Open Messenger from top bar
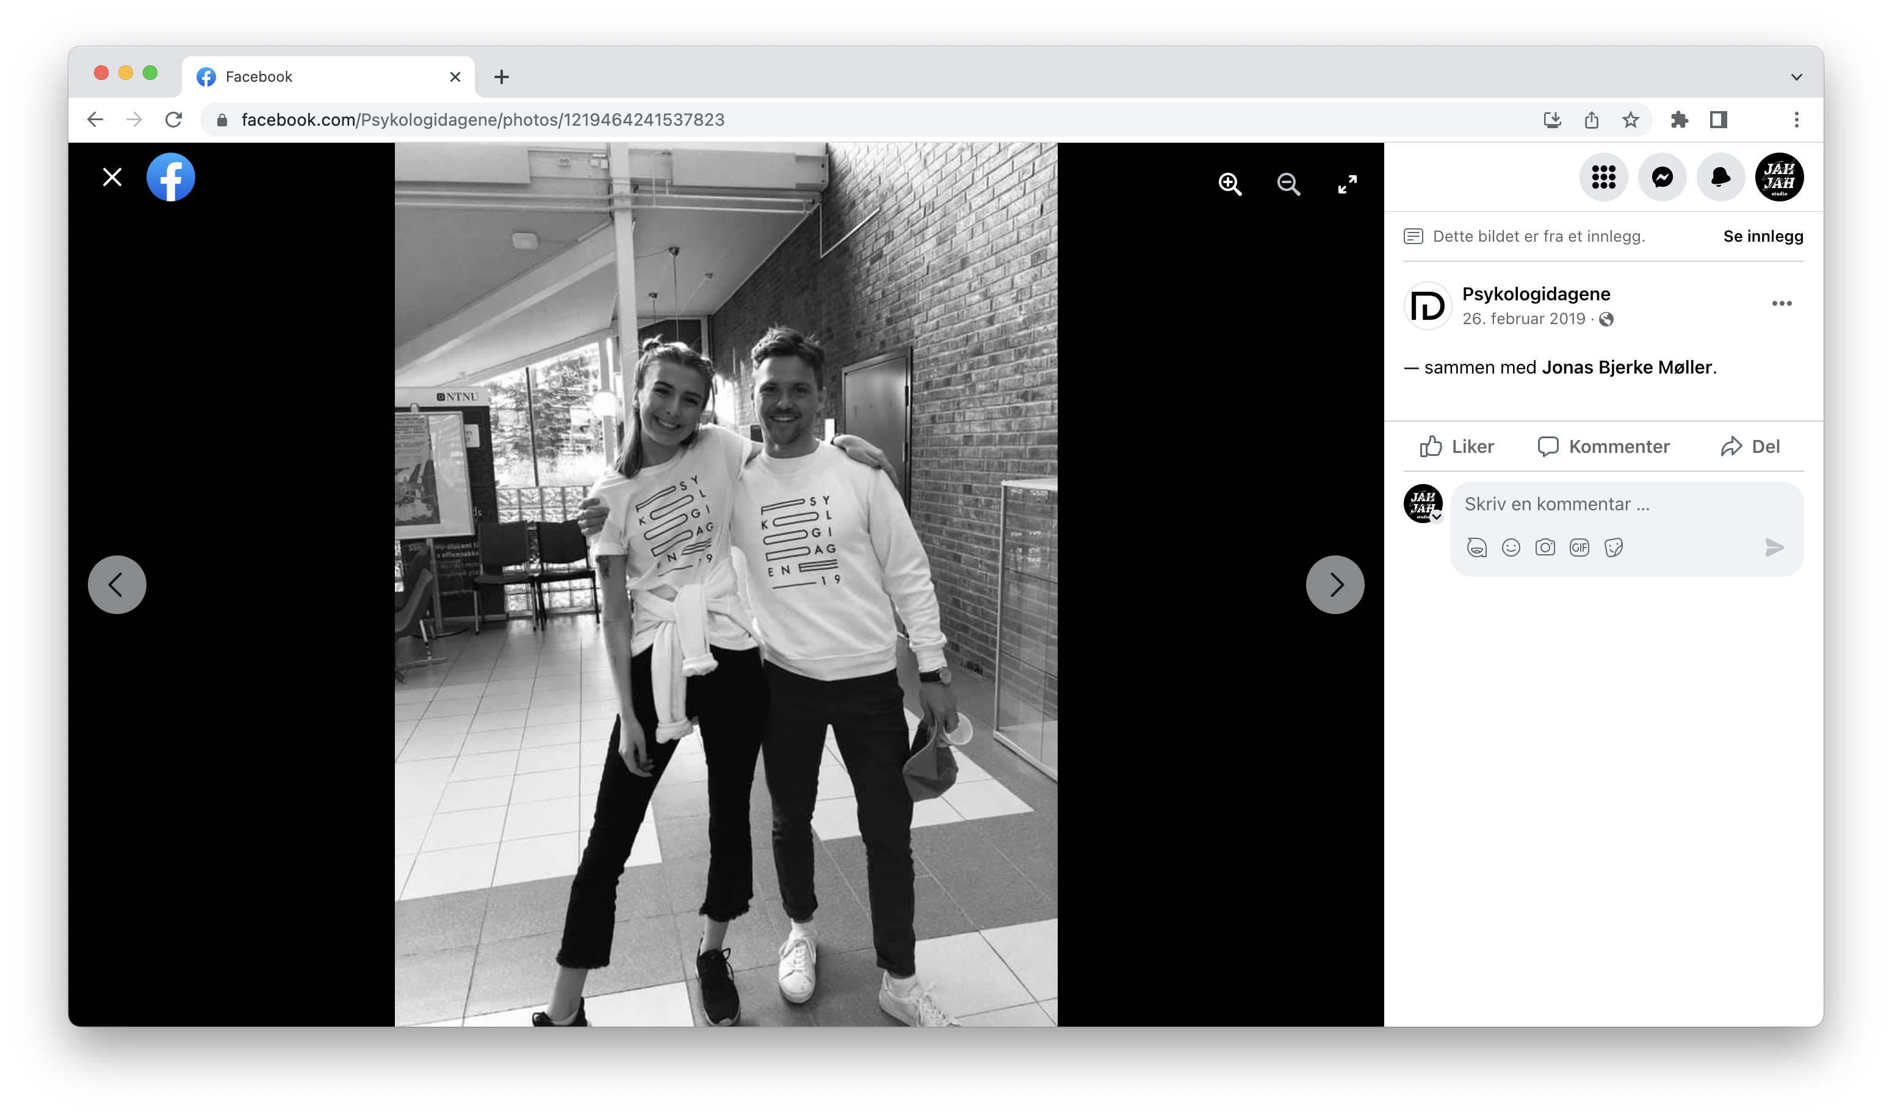This screenshot has width=1892, height=1117. point(1662,178)
